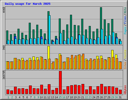Click the day 15 label on x-axis

coord(60,97)
